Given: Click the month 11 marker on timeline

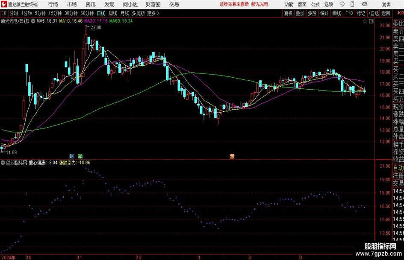Looking at the screenshot, I should (x=80, y=257).
